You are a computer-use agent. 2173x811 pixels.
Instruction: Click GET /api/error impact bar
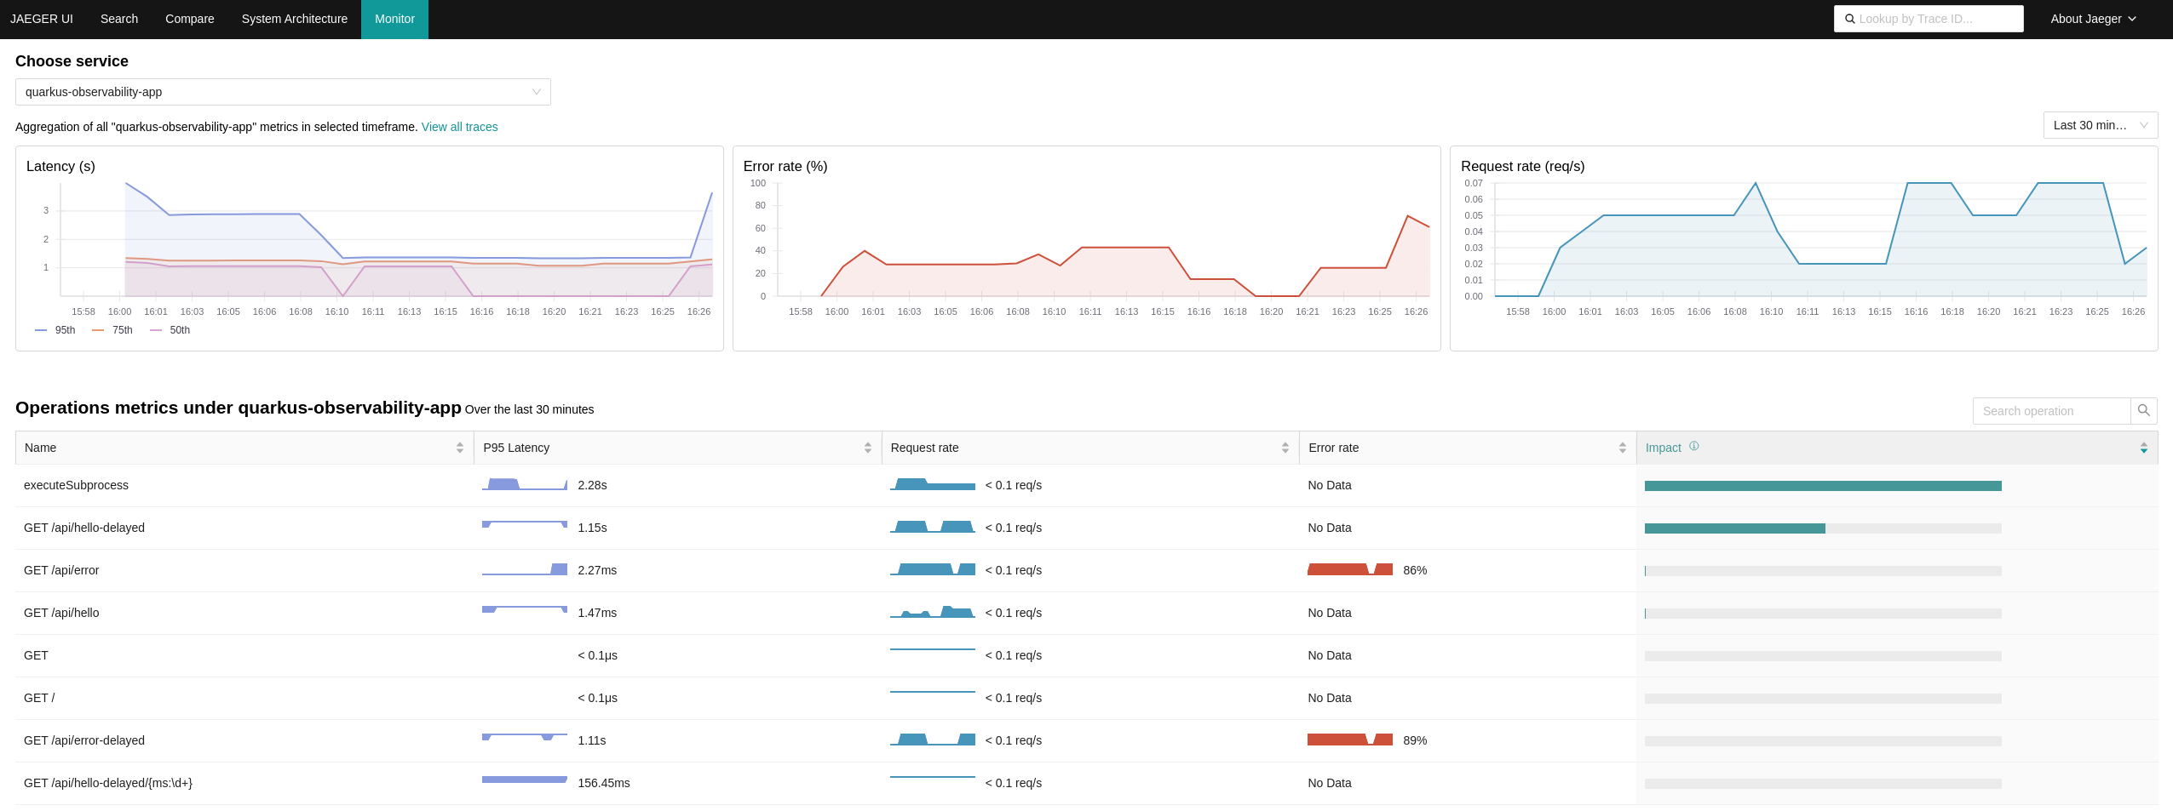[1823, 571]
